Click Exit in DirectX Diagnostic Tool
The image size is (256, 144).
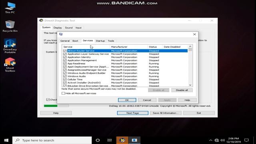(x=199, y=113)
